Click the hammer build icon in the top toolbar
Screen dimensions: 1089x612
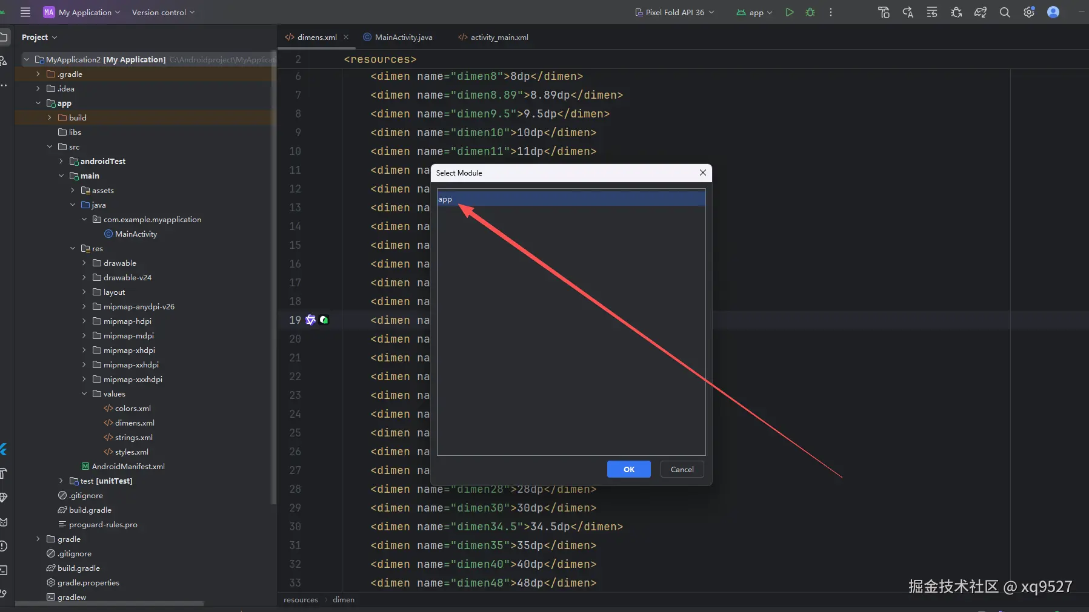(x=884, y=12)
